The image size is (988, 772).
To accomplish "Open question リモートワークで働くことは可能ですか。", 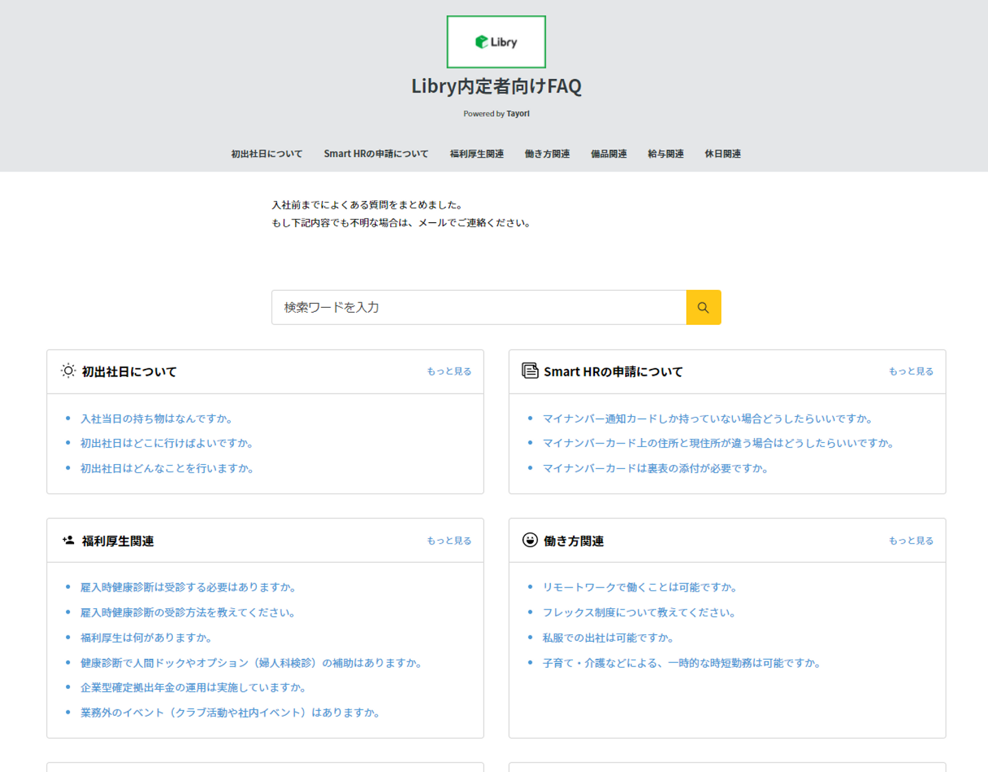I will click(642, 587).
